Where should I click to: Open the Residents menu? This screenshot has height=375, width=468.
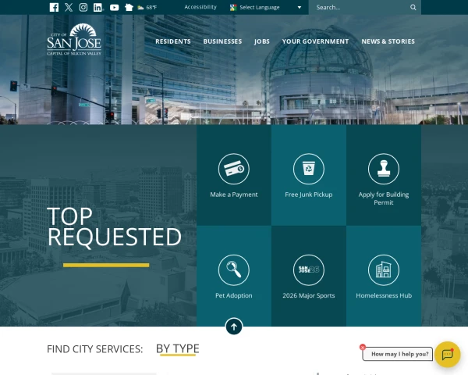(173, 41)
